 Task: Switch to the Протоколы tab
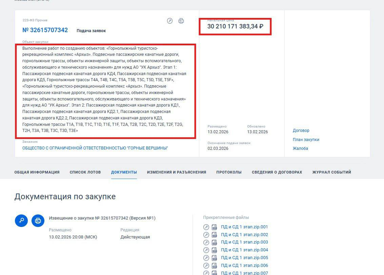point(229,172)
